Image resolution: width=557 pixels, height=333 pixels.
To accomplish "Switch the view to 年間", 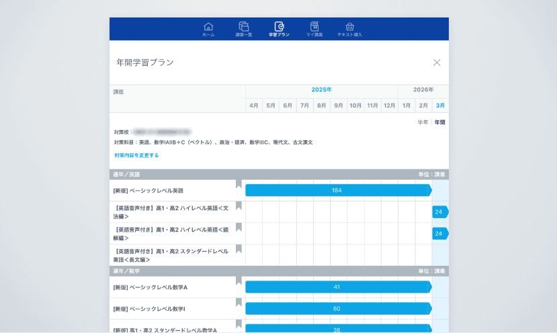I will tap(439, 122).
